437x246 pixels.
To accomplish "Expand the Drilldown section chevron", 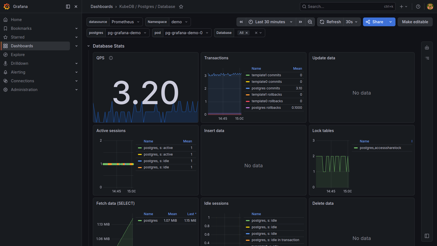I will (76, 63).
